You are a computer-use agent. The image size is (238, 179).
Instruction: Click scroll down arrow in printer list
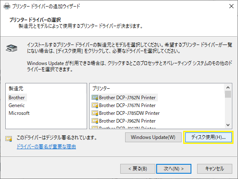(228, 125)
